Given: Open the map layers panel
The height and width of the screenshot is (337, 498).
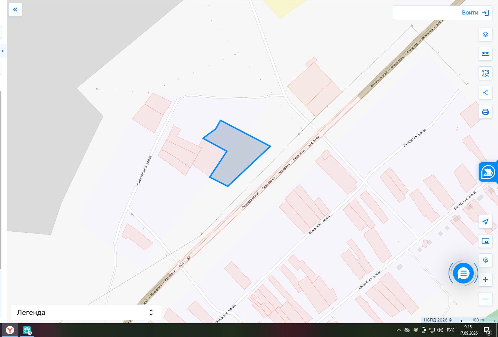Looking at the screenshot, I should 486,35.
